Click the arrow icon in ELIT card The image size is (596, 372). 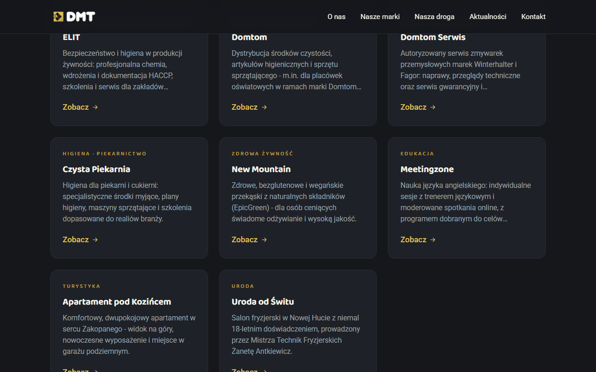point(95,107)
